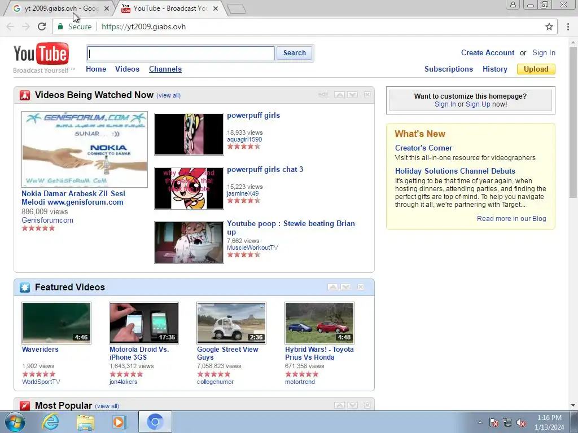The image size is (578, 433).
Task: Click the YouTube Broadcast Yourself logo
Action: point(44,58)
